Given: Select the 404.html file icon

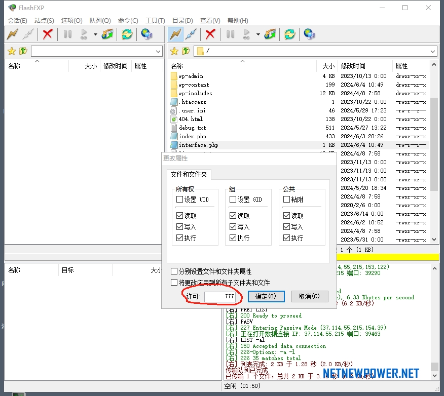Looking at the screenshot, I should click(x=174, y=119).
